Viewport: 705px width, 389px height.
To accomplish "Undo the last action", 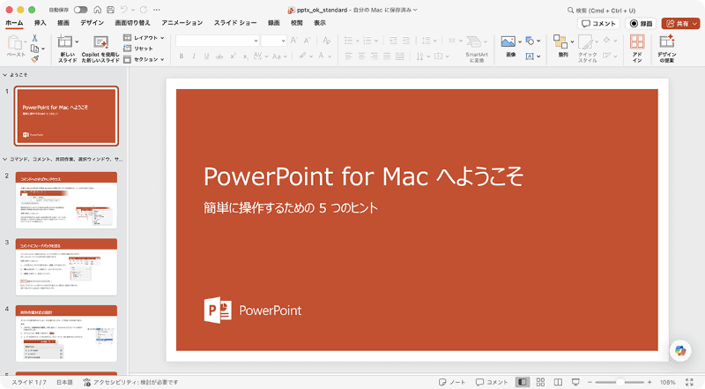I will [124, 10].
